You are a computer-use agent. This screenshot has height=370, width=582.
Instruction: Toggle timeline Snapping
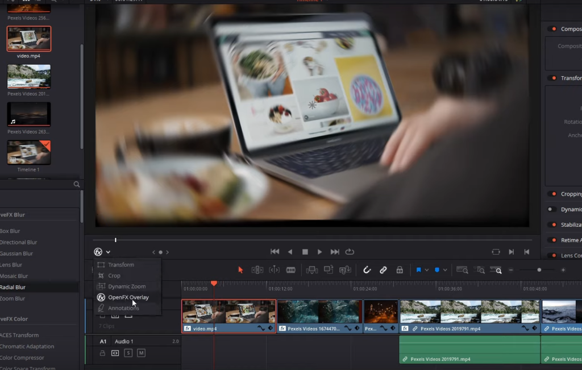coord(367,270)
